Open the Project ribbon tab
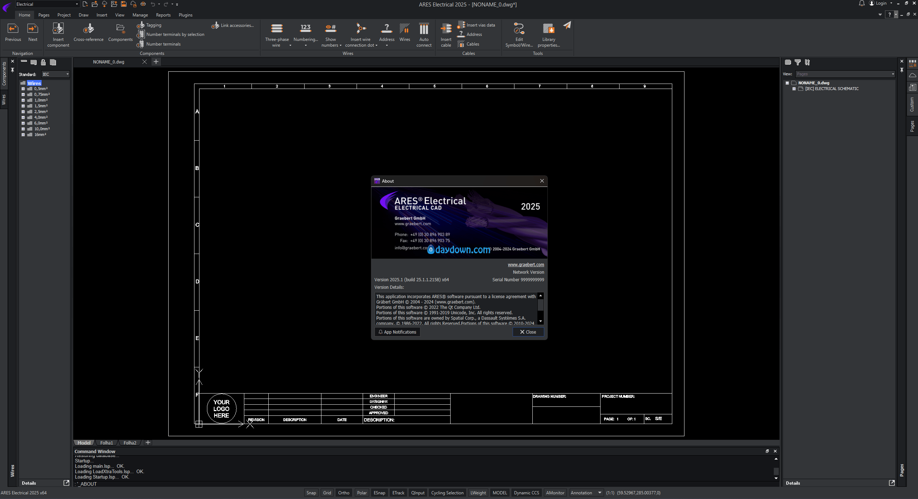The height and width of the screenshot is (499, 918). (x=64, y=15)
